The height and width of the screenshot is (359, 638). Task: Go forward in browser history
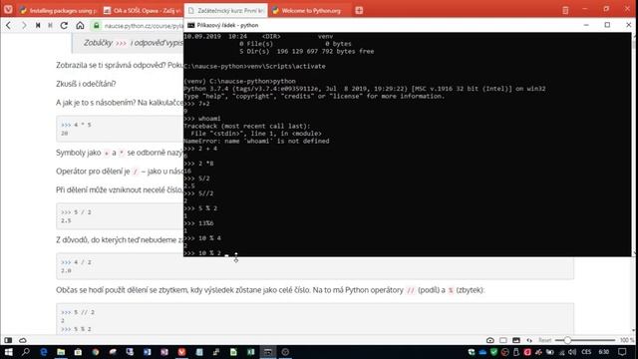[x=24, y=26]
